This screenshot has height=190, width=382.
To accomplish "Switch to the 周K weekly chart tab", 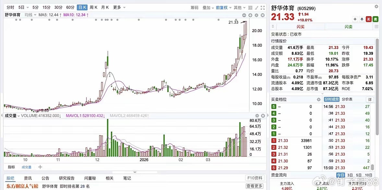I will tap(93, 7).
